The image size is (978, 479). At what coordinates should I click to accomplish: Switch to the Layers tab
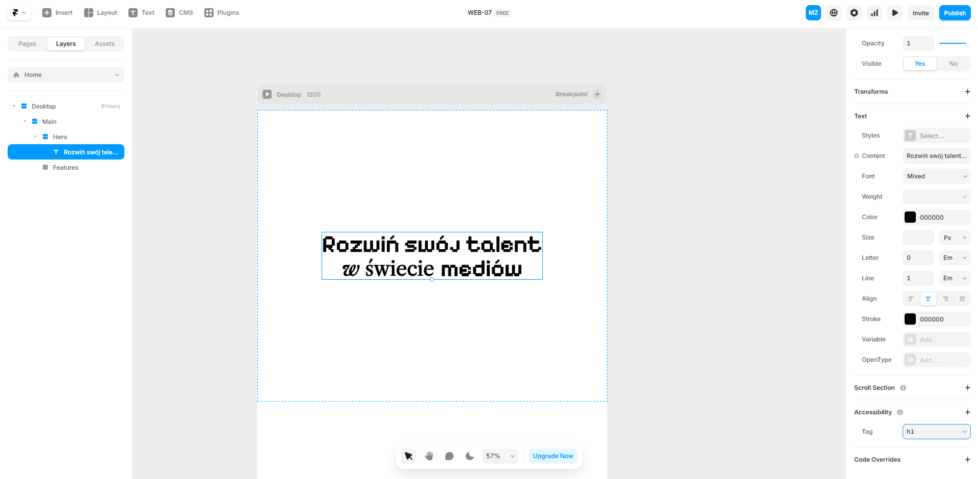tap(66, 44)
